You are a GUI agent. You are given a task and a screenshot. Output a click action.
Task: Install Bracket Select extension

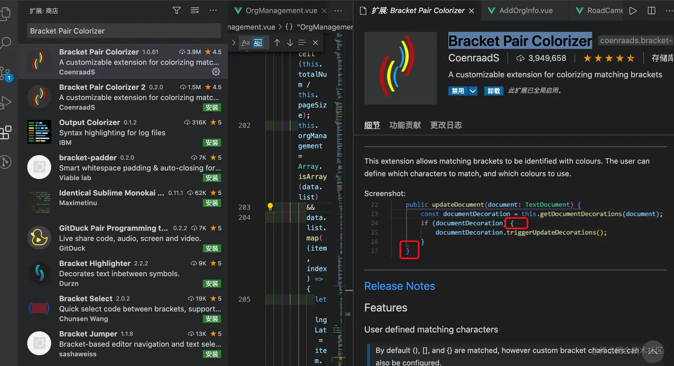click(x=212, y=319)
